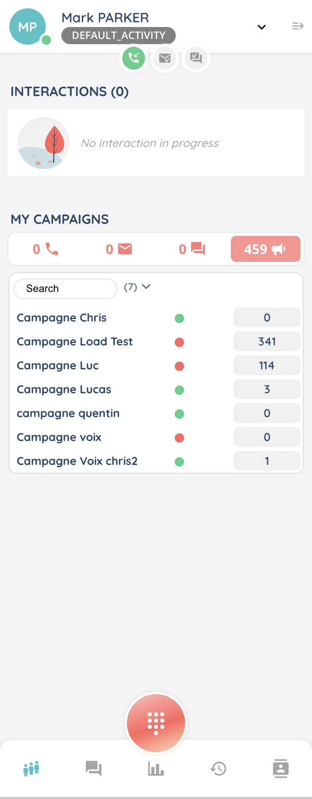Click the Campagne Luc count 114
The width and height of the screenshot is (312, 799).
pos(267,366)
